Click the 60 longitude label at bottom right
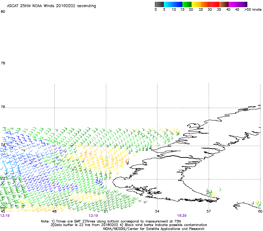This screenshot has height=231, width=263. click(x=260, y=211)
